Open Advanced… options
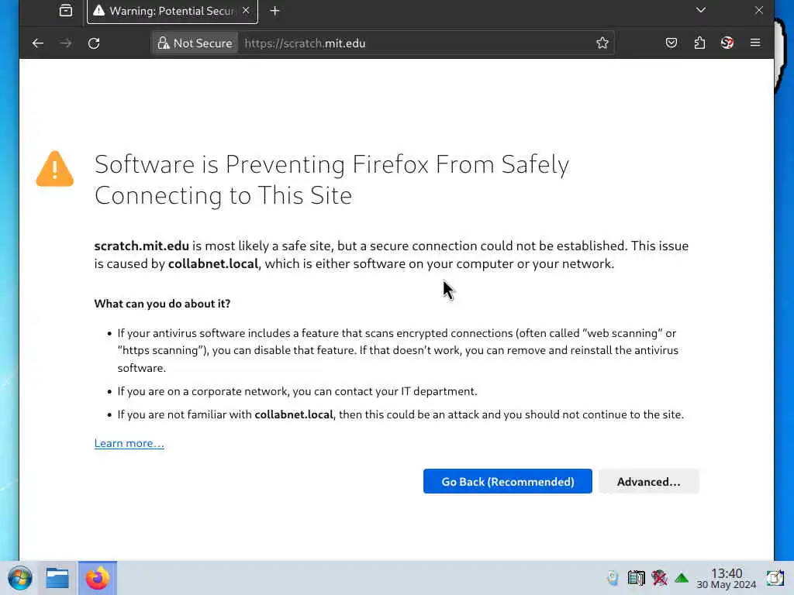This screenshot has width=794, height=595. (649, 481)
